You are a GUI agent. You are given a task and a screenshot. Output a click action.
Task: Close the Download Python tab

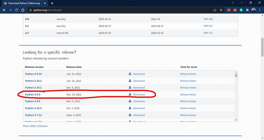(x=45, y=3)
